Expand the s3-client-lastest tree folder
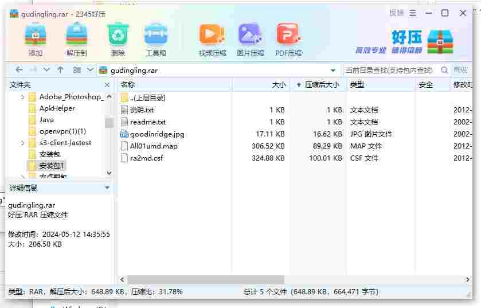481x308 pixels. [x=22, y=143]
